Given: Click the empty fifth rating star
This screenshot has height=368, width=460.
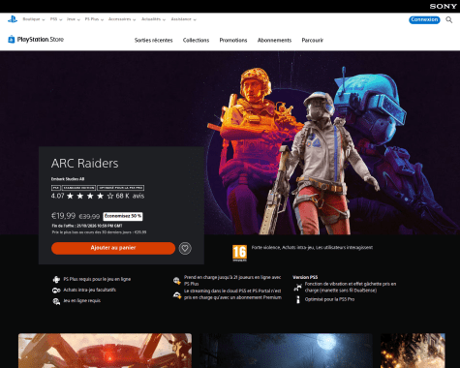Looking at the screenshot, I should click(110, 196).
